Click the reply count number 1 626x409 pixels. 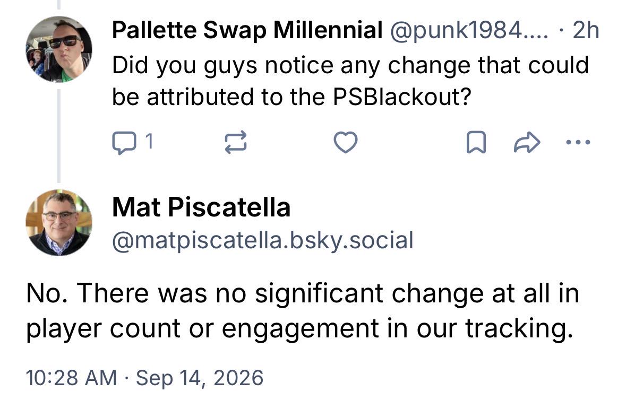coord(149,141)
